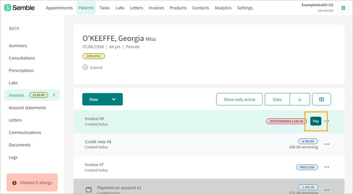The width and height of the screenshot is (353, 194).
Task: Open the Contacts menu
Action: (x=201, y=8)
